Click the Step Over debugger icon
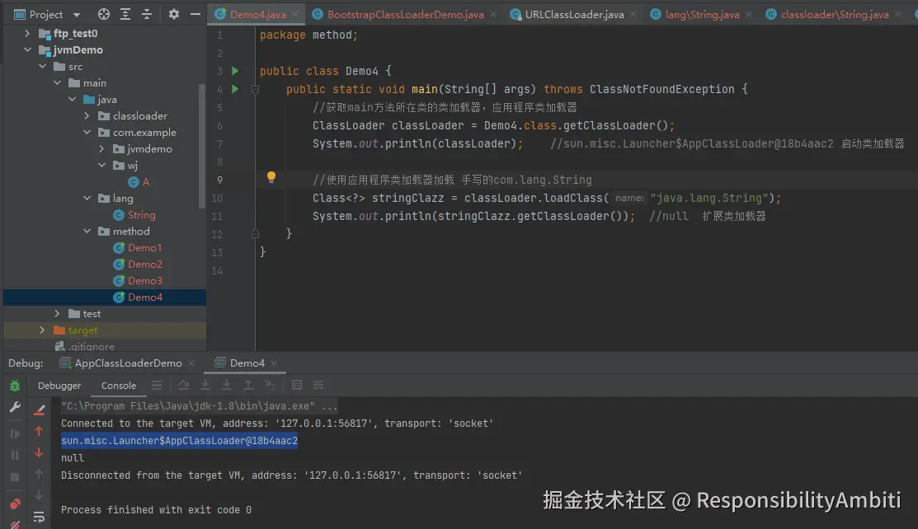The width and height of the screenshot is (918, 529). point(184,385)
